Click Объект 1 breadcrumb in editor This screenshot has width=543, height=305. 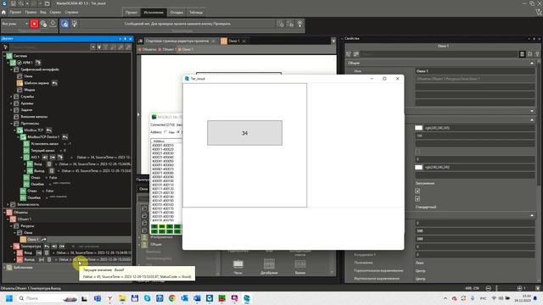click(x=168, y=49)
